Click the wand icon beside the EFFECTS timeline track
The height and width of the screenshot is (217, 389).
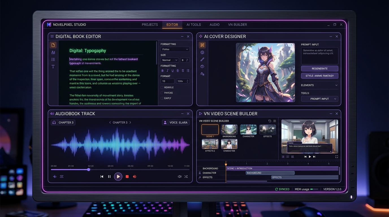pos(200,177)
